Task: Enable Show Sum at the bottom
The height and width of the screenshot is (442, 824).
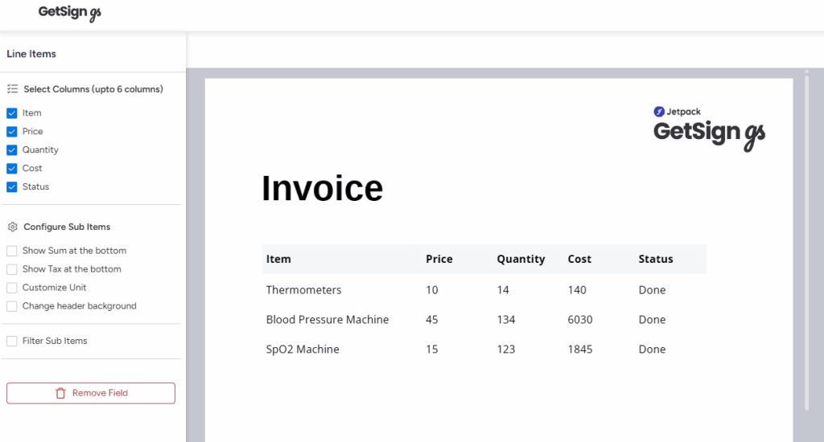Action: 12,251
